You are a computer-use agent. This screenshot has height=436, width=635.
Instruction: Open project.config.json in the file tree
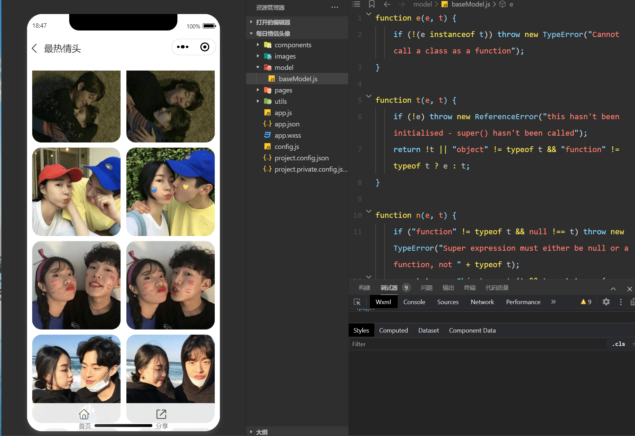[x=301, y=158]
